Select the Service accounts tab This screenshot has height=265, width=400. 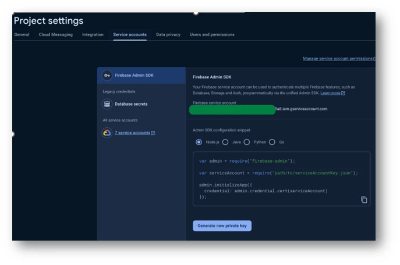click(x=130, y=35)
